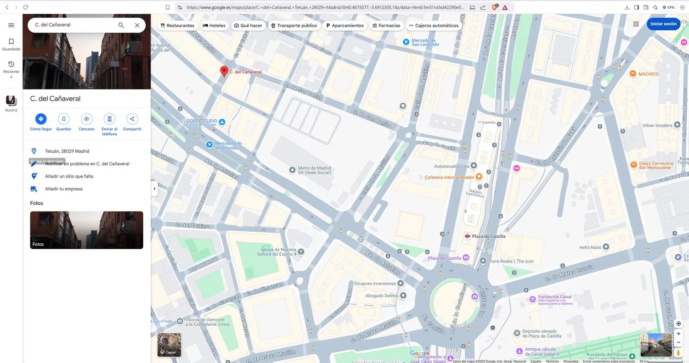Open the Google apps grid
The width and height of the screenshot is (689, 363).
pyautogui.click(x=636, y=24)
